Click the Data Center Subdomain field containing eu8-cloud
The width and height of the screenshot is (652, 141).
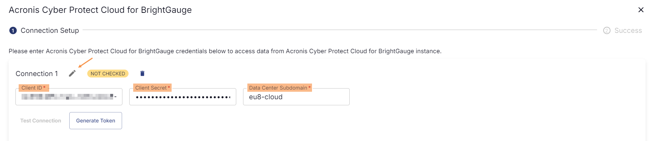click(296, 97)
